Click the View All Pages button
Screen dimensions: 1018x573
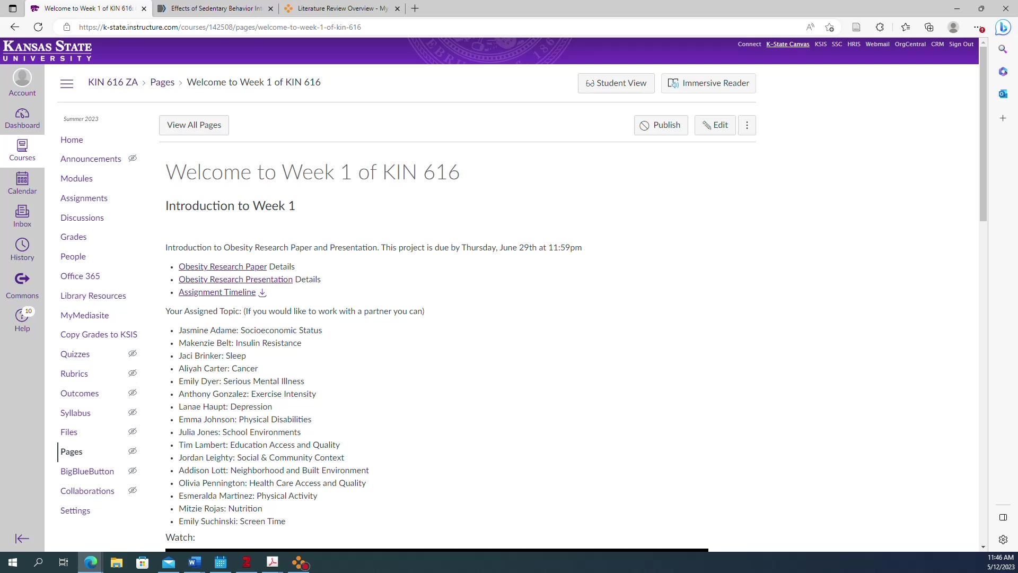point(195,125)
